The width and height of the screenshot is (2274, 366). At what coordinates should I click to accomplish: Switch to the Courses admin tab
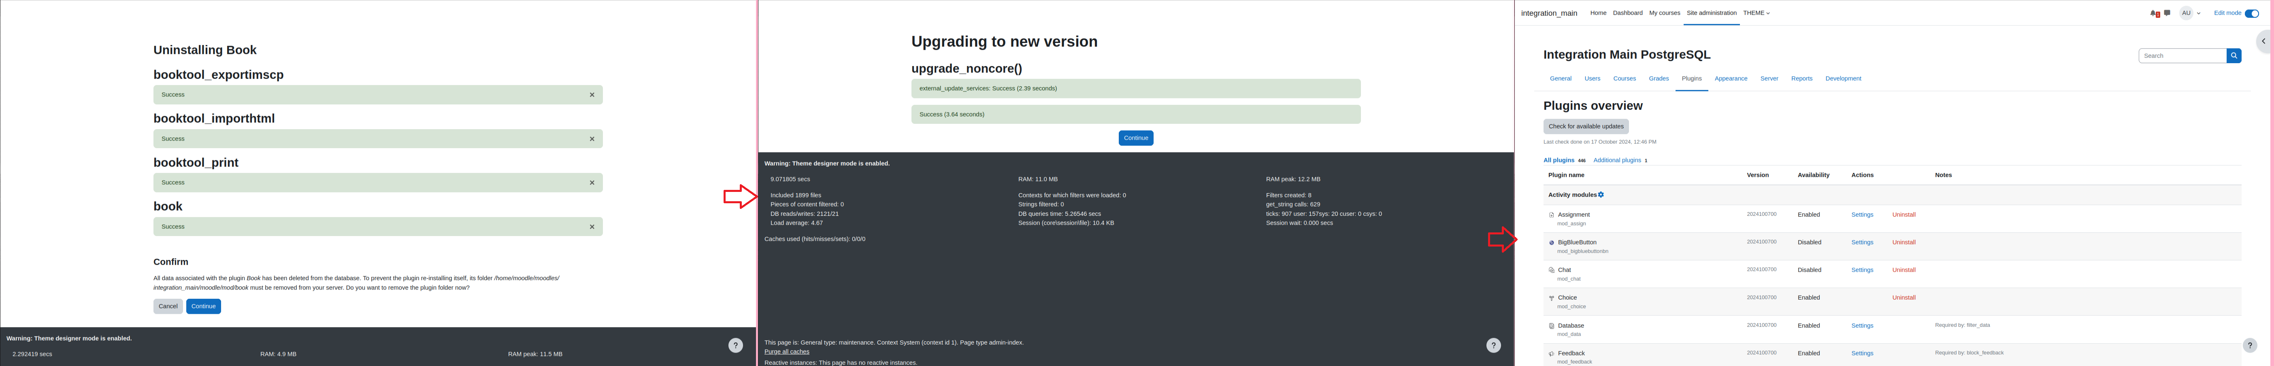(1624, 79)
